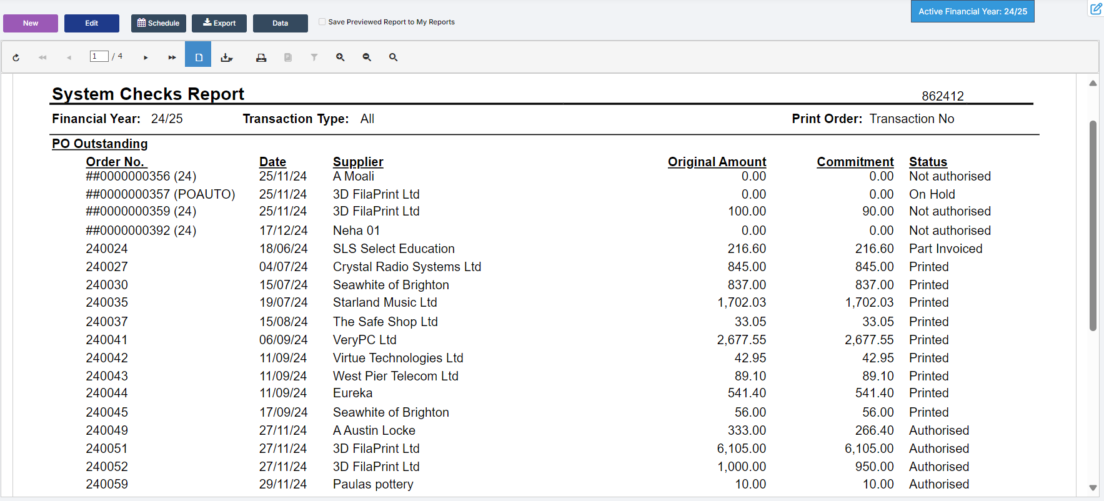Image resolution: width=1104 pixels, height=501 pixels.
Task: Zoom out of the report
Action: click(x=367, y=57)
